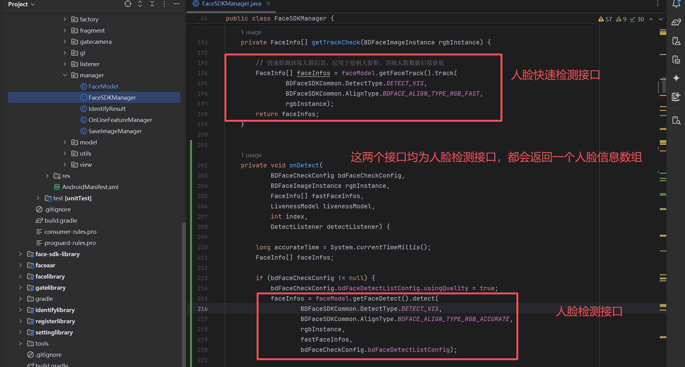The height and width of the screenshot is (367, 685).
Task: Click the 1 usage hint above onDetect
Action: [x=251, y=155]
